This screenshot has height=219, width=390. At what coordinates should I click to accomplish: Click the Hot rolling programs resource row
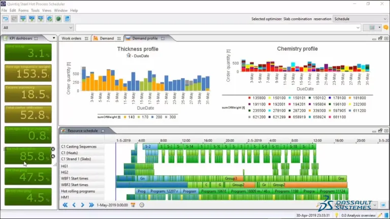[x=81, y=191]
